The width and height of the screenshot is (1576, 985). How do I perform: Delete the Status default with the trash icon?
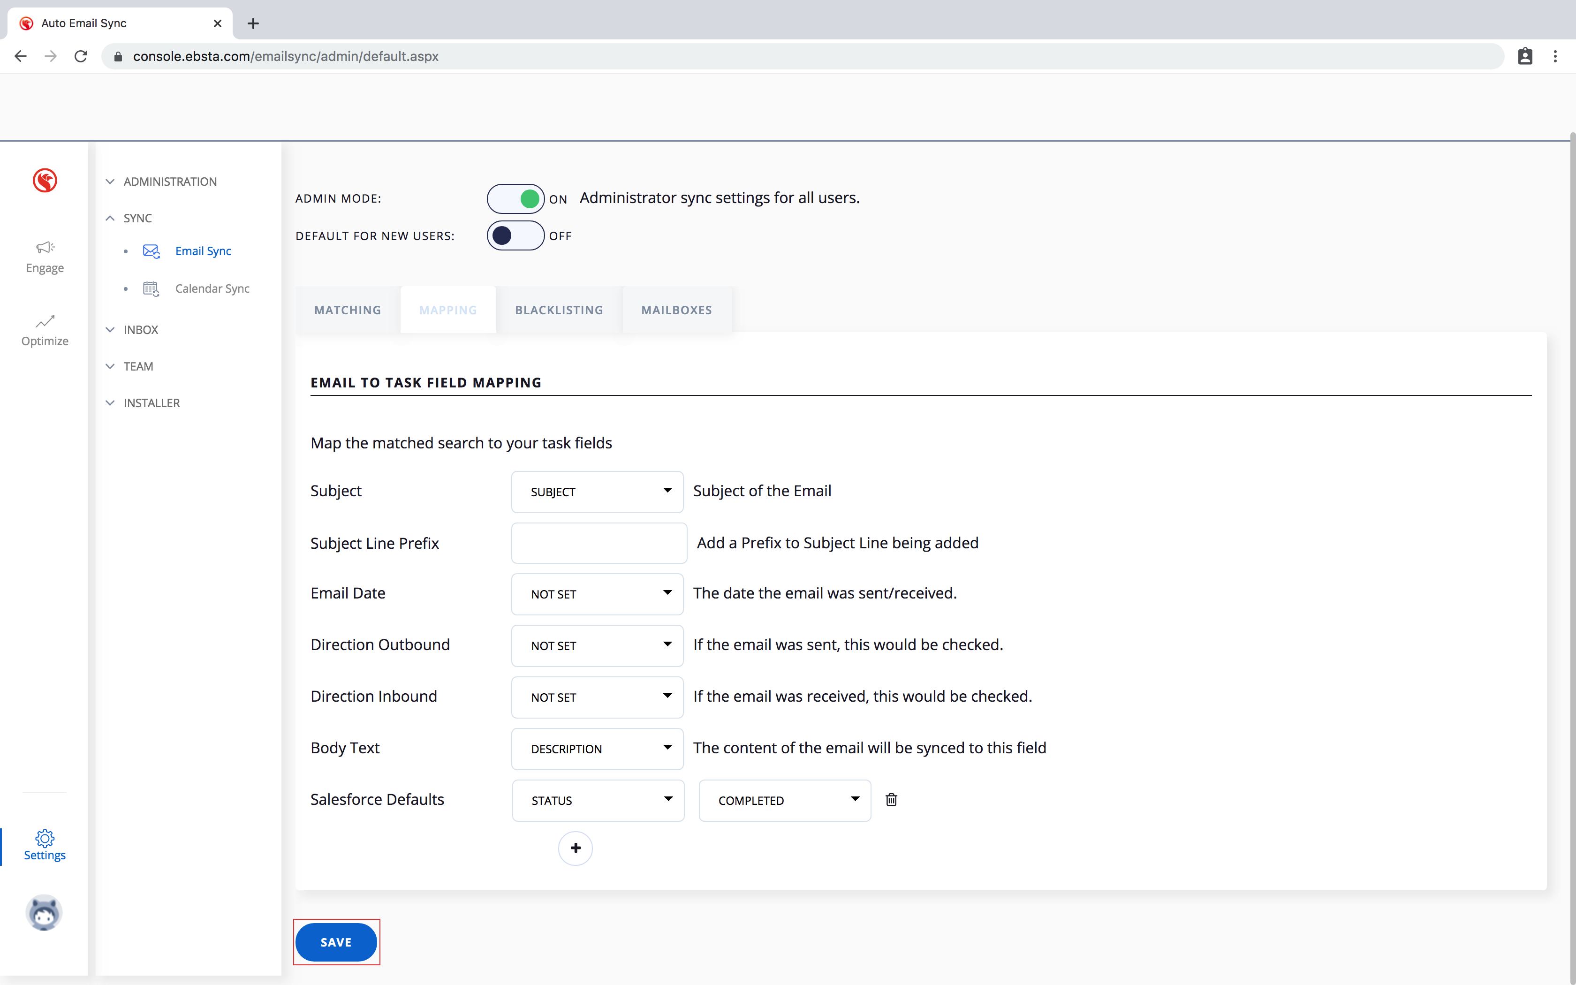[x=891, y=799]
